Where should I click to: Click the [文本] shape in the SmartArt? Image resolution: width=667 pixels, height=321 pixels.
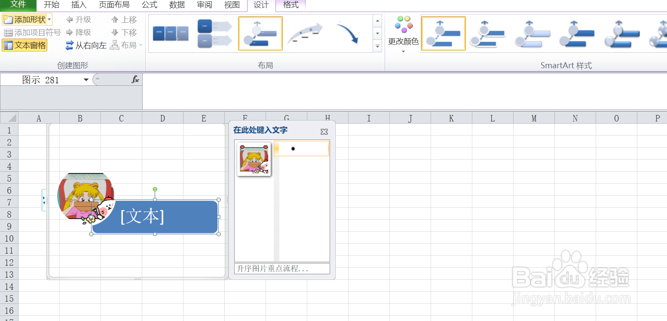(x=155, y=217)
